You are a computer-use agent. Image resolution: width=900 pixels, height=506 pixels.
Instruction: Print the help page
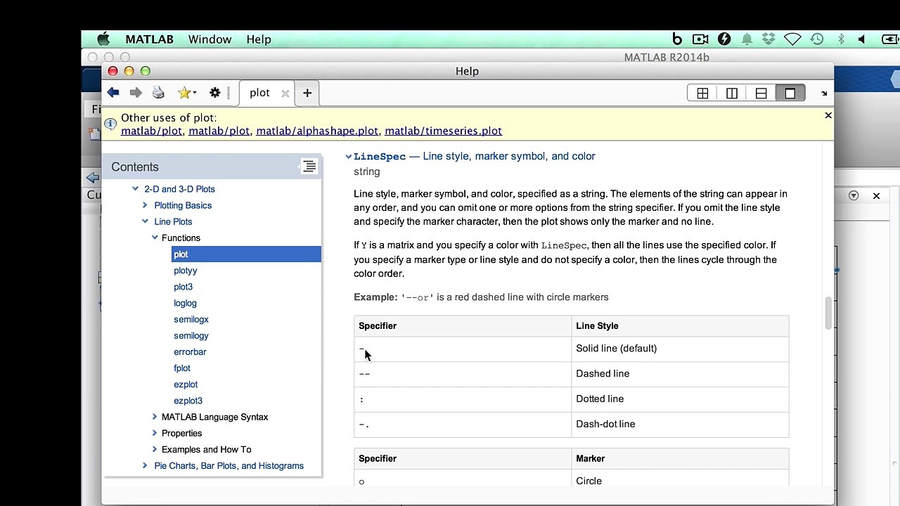tap(158, 93)
